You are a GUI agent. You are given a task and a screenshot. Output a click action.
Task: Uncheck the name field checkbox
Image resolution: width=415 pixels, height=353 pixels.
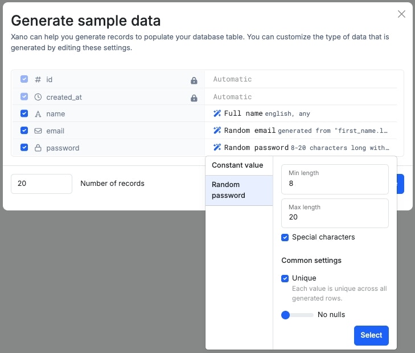tap(24, 113)
